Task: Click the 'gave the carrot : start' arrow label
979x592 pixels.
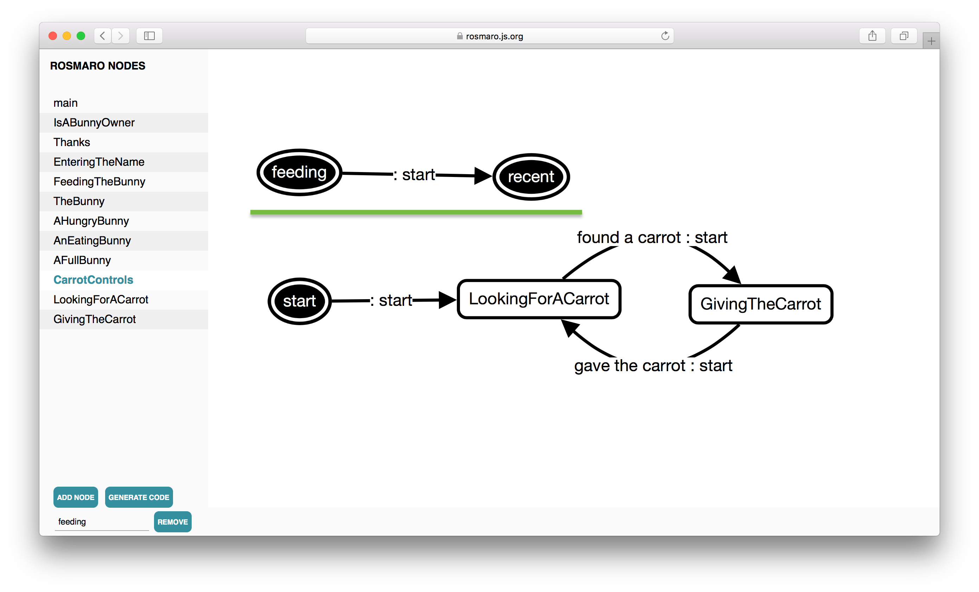Action: (x=653, y=366)
